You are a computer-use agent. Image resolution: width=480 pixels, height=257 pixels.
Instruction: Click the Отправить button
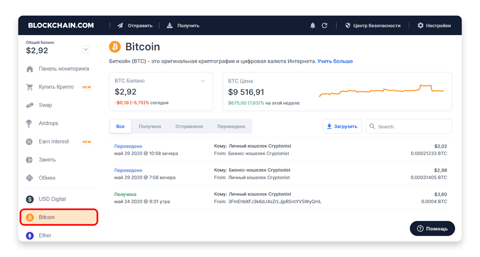[135, 26]
